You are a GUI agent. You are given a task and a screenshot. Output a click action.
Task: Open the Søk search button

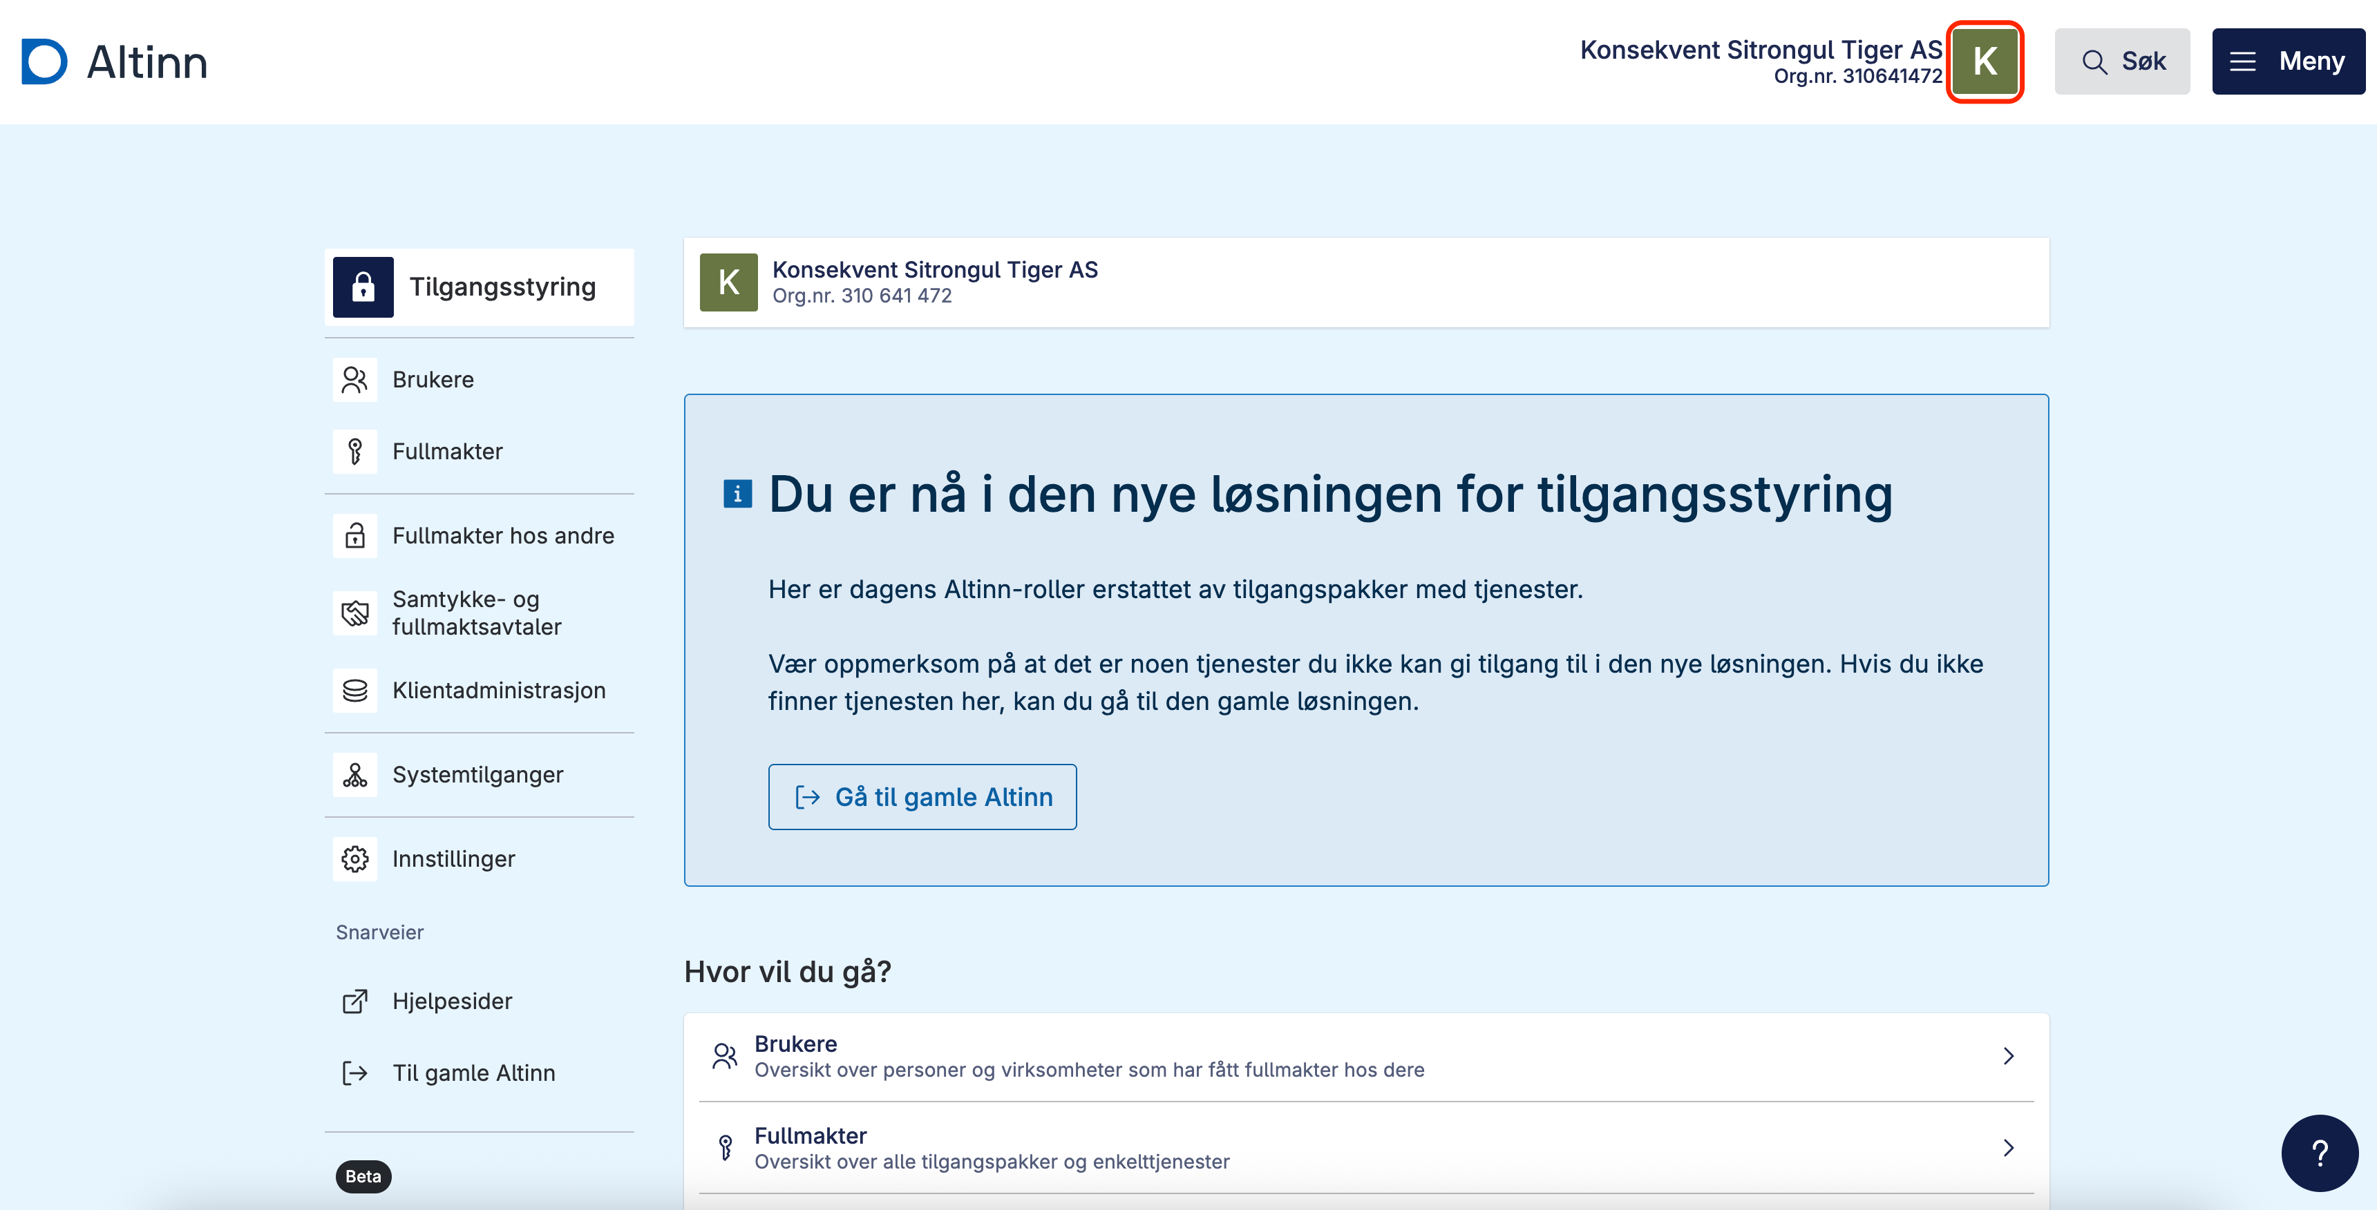(2121, 61)
